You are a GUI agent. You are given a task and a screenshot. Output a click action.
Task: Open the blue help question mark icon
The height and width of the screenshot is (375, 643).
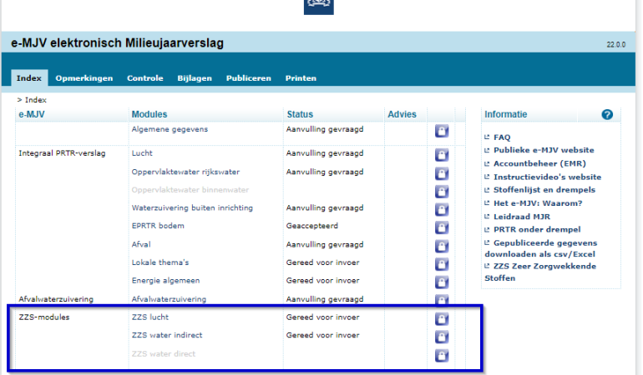[x=607, y=115]
